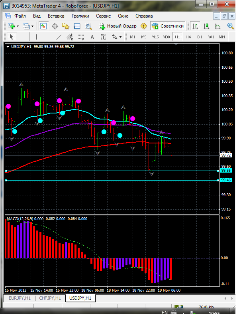Click tab scroll left arrow
Screen dimensions: 239x314
[225, 298]
